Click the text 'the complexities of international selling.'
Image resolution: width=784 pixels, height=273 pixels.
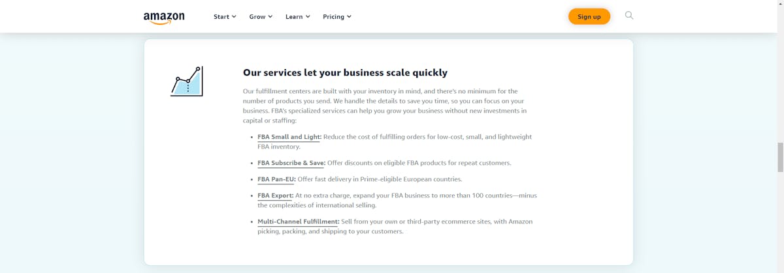click(317, 205)
